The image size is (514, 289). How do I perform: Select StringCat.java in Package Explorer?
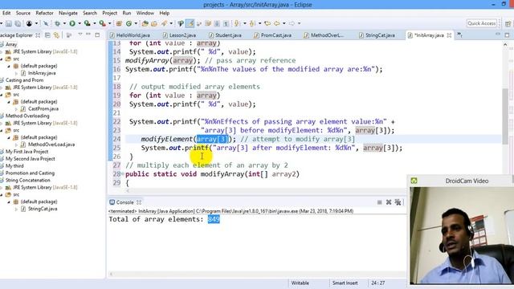[x=43, y=209]
